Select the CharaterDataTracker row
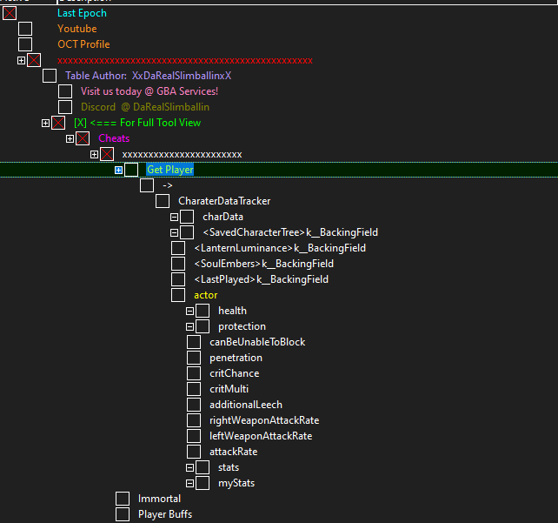558x523 pixels. [224, 201]
